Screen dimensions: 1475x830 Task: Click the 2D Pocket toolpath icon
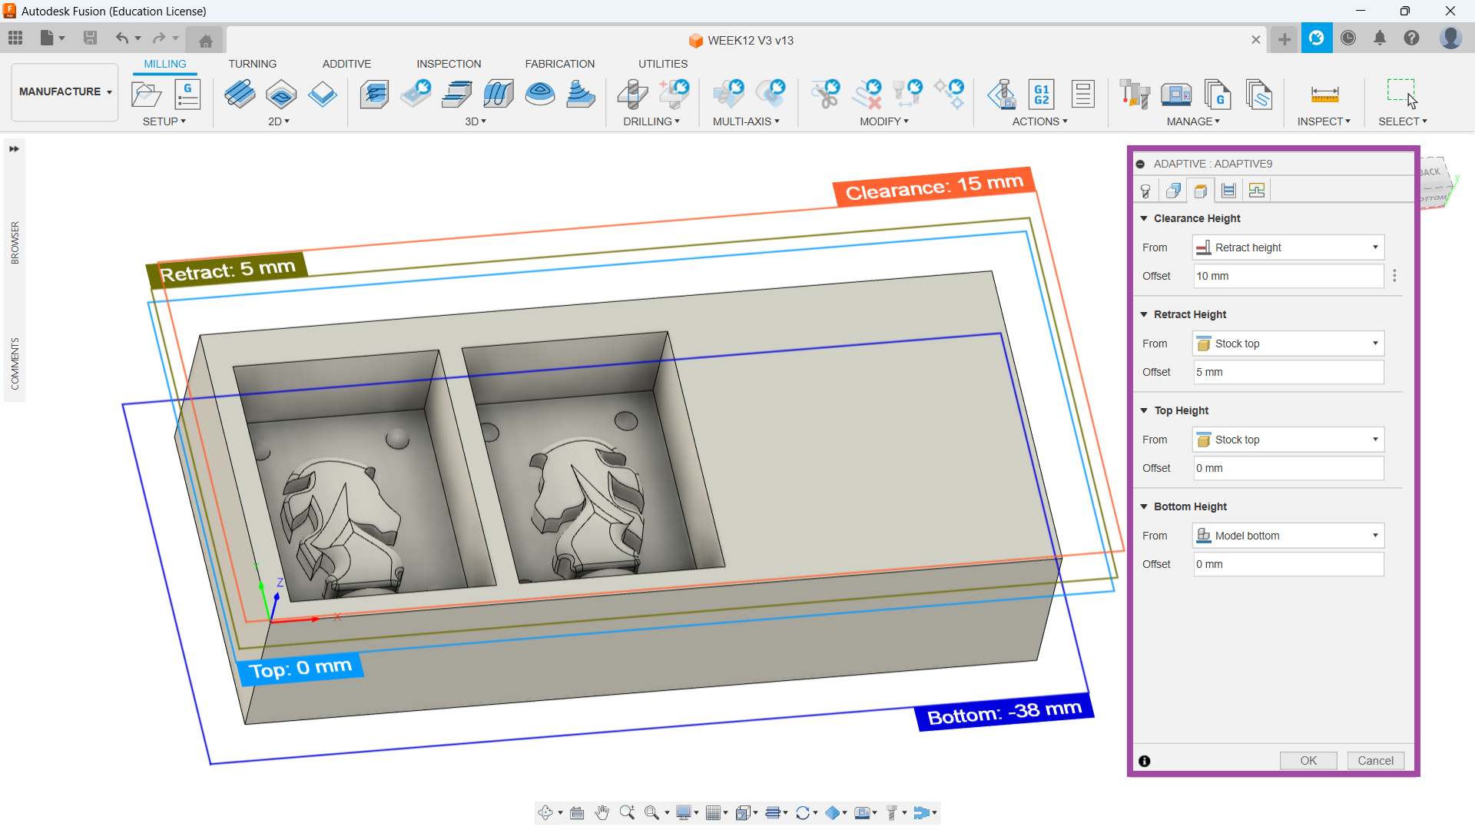tap(281, 95)
